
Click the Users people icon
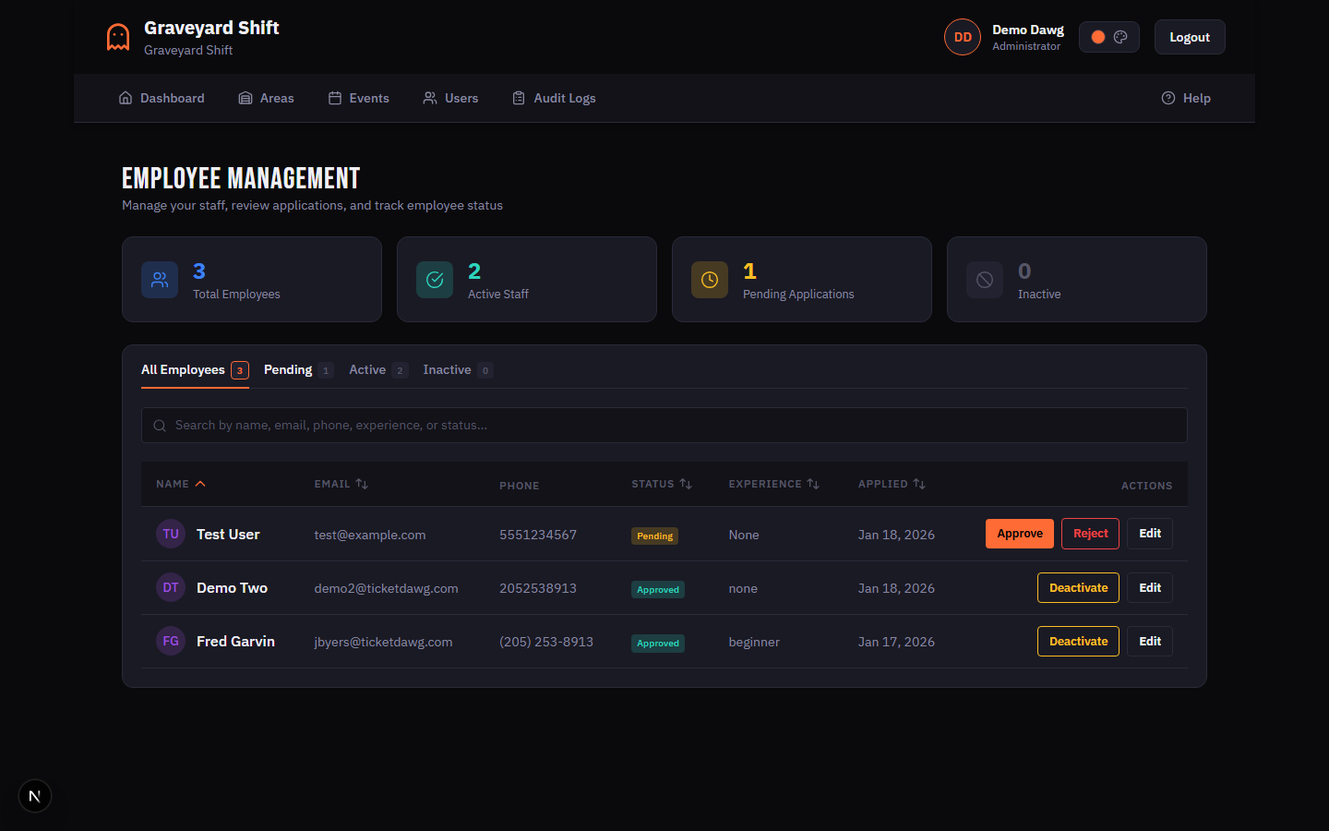click(x=428, y=97)
